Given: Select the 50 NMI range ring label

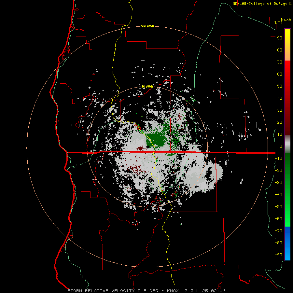Looking at the screenshot, I should (147, 86).
